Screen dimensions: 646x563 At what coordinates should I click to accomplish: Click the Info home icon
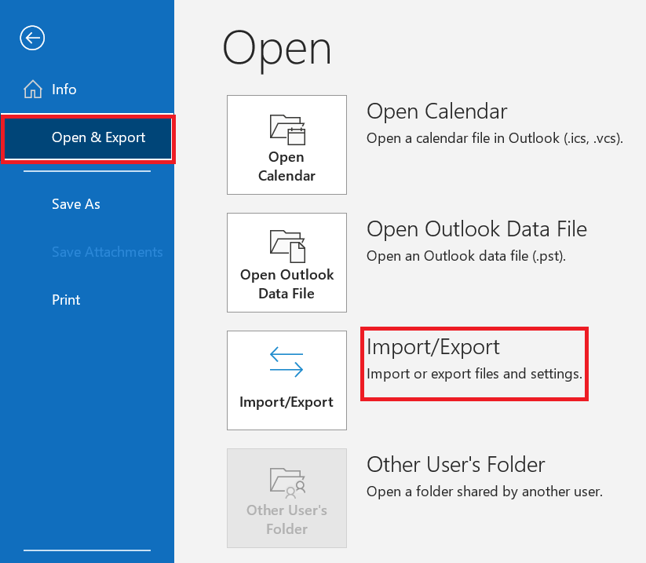32,89
